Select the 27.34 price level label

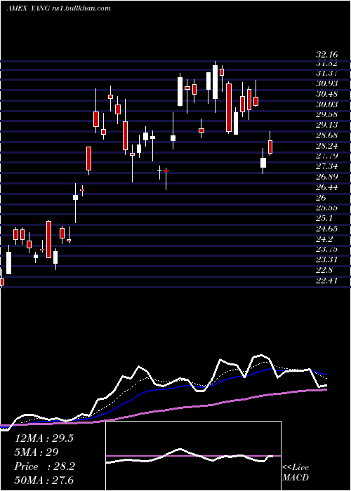click(x=327, y=166)
